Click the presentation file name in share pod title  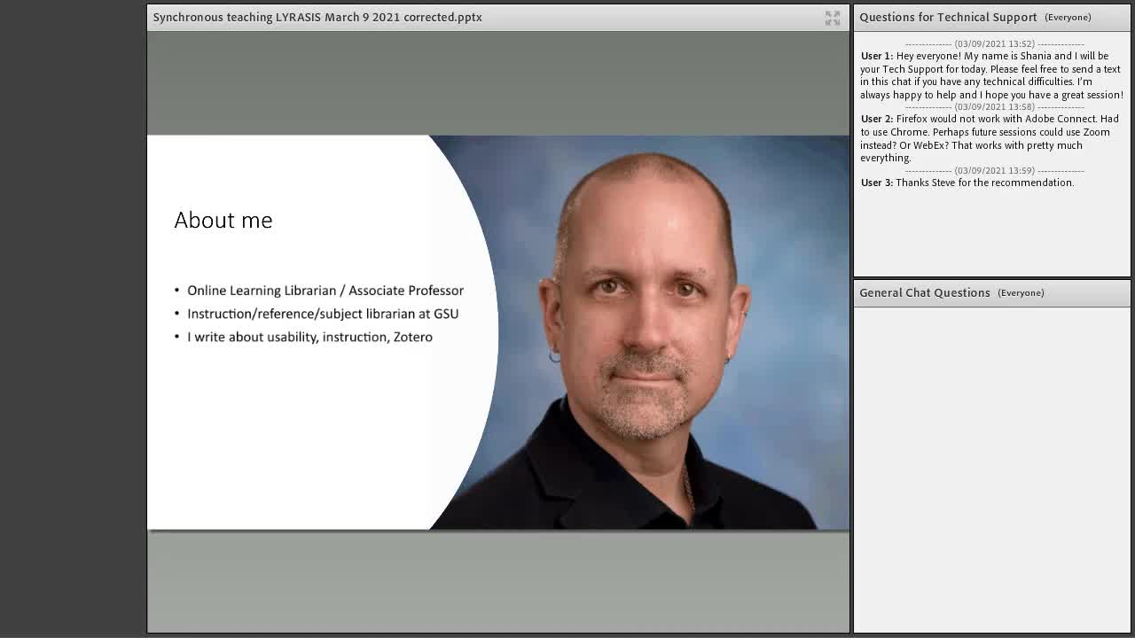pos(317,17)
